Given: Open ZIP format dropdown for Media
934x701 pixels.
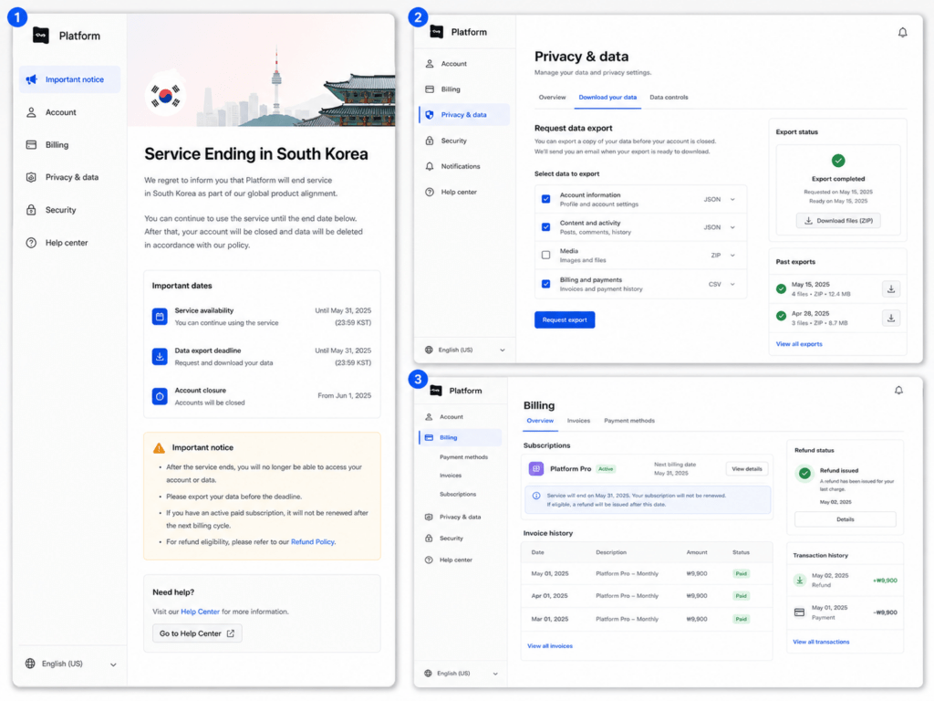Looking at the screenshot, I should (722, 256).
